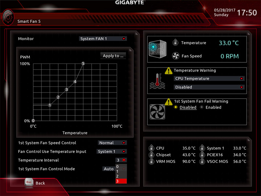The height and width of the screenshot is (196, 261).
Task: Click the CPU 35.0 °C value
Action: (x=189, y=148)
